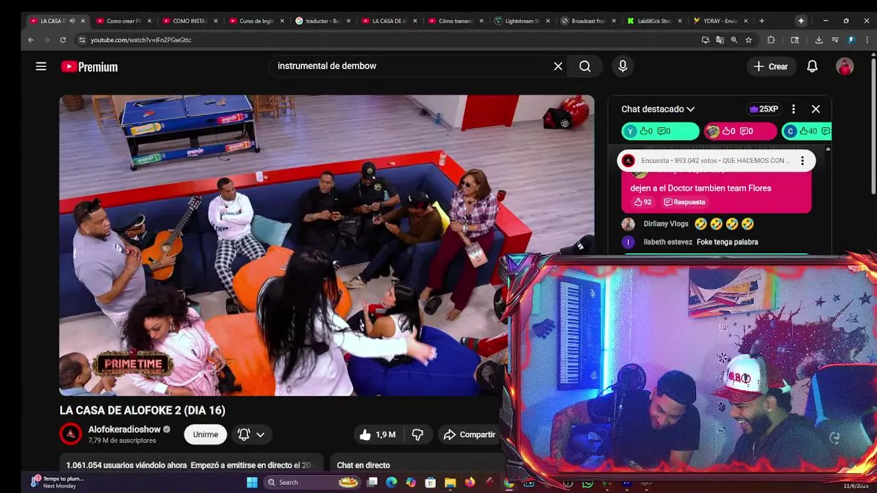Screen dimensions: 877x493
Task: Switch to COMO INSTAL browser tab
Action: (189, 21)
